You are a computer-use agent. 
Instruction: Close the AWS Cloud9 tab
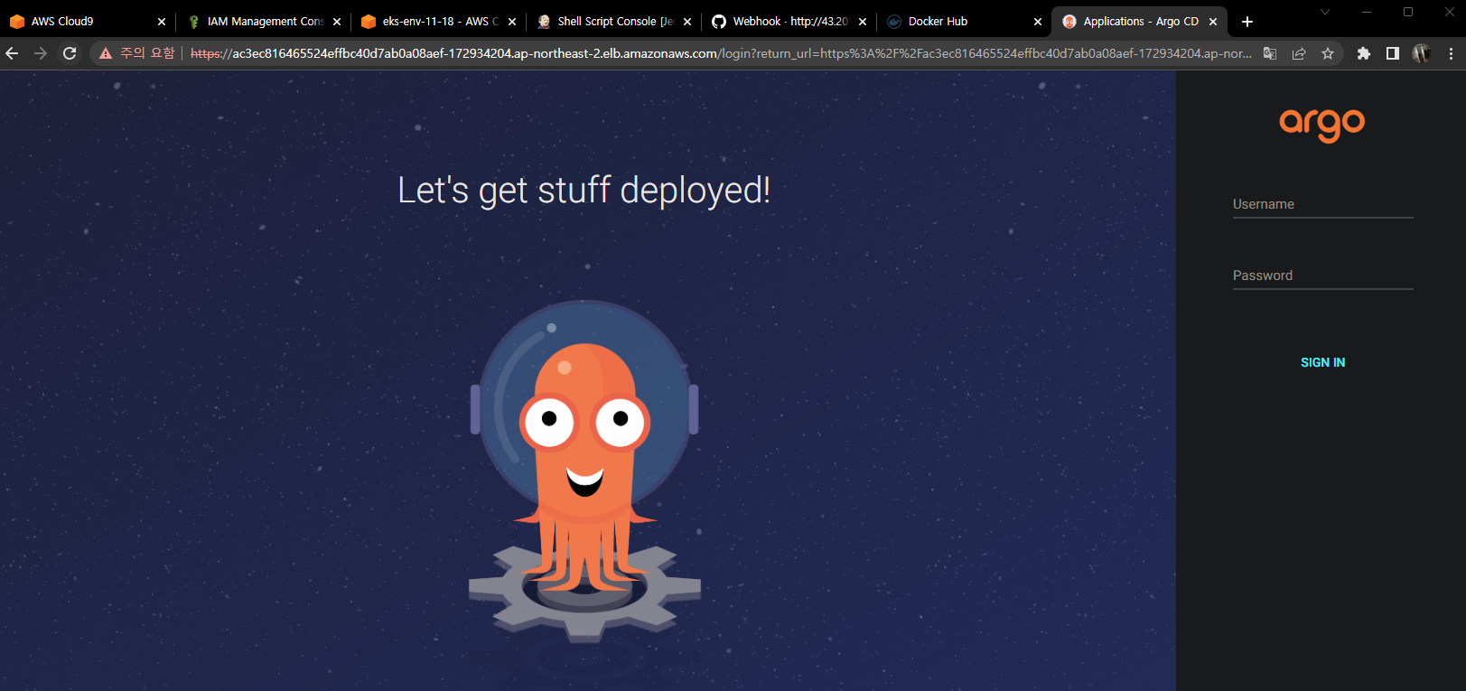point(162,22)
